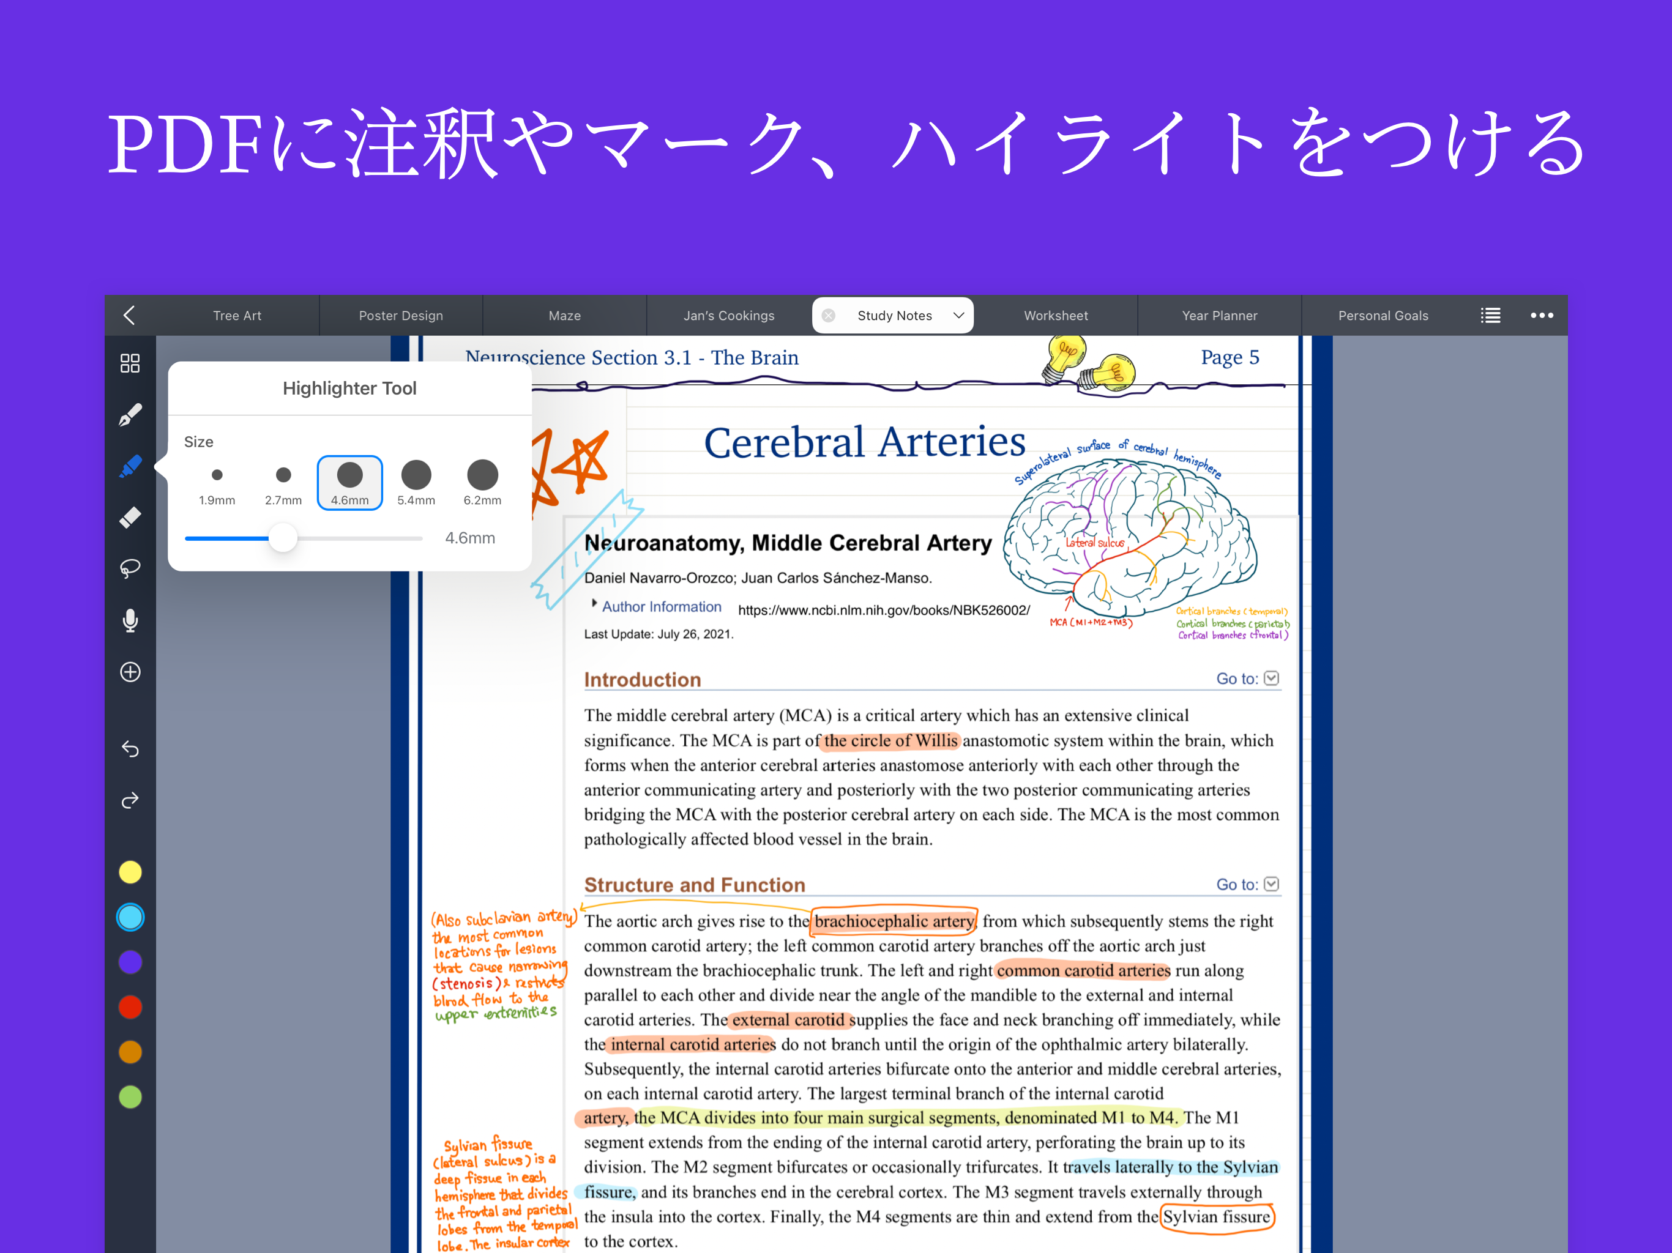The height and width of the screenshot is (1253, 1672).
Task: Activate the Lasso selection tool
Action: 130,568
